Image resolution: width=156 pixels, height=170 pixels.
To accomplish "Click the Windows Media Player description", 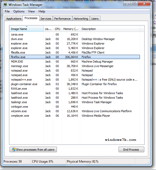I will coord(96,116).
